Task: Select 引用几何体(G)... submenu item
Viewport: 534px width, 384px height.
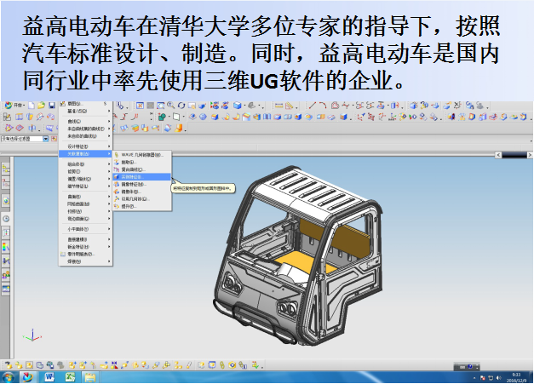Action: [x=141, y=198]
